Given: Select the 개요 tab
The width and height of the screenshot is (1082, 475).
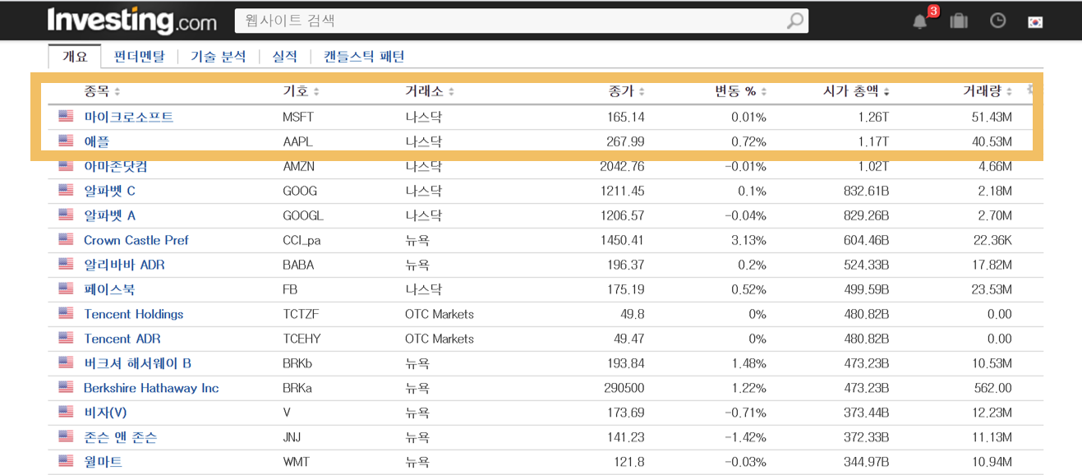Looking at the screenshot, I should pos(75,56).
